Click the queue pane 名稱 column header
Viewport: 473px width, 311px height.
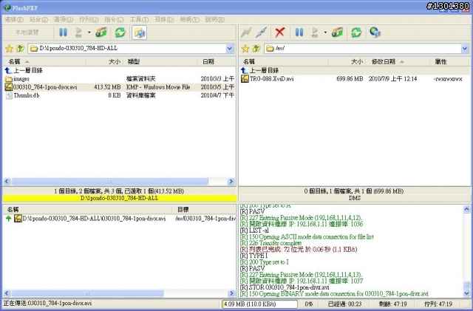[x=87, y=210]
